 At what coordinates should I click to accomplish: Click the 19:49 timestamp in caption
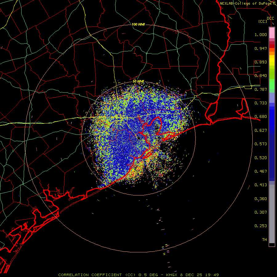pos(212,275)
